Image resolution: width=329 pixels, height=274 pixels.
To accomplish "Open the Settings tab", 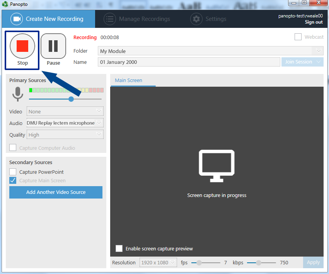I will click(208, 19).
